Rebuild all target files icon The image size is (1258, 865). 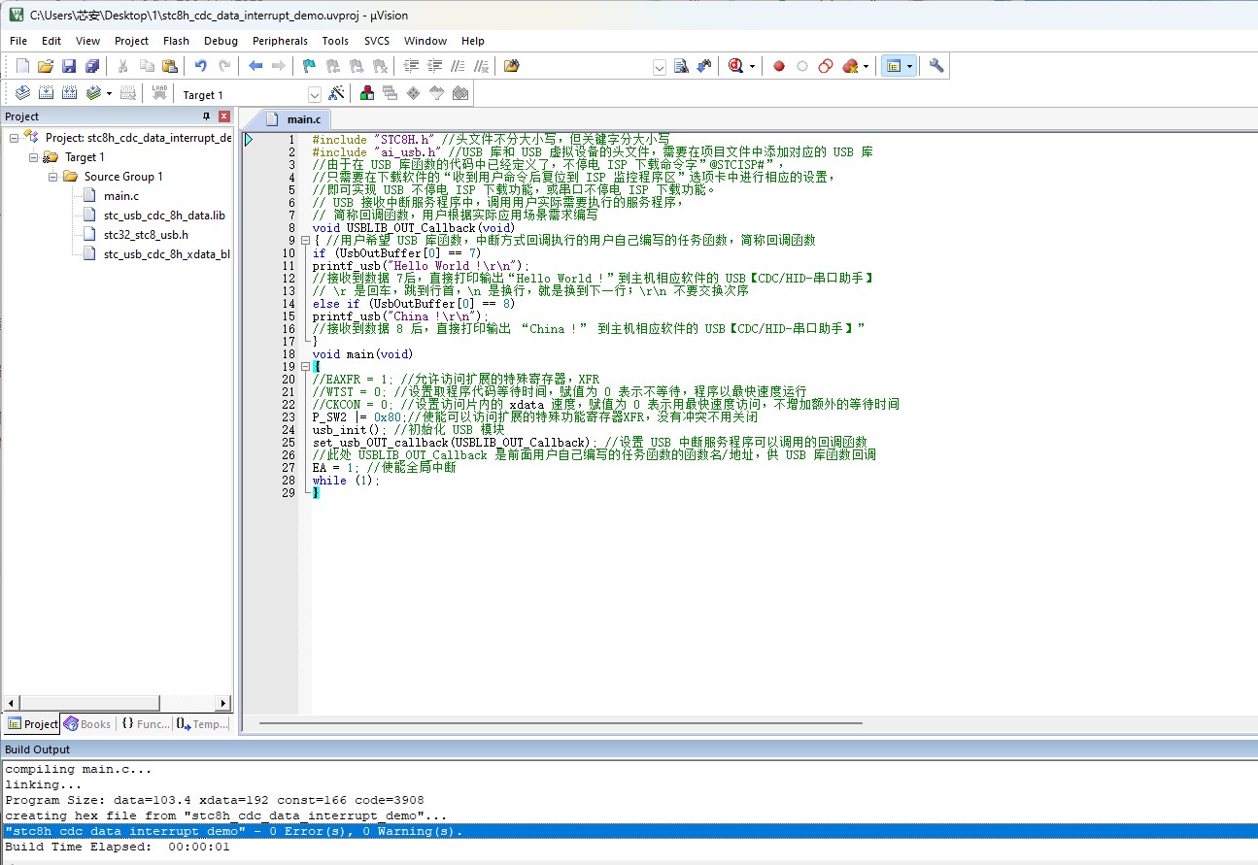click(70, 93)
